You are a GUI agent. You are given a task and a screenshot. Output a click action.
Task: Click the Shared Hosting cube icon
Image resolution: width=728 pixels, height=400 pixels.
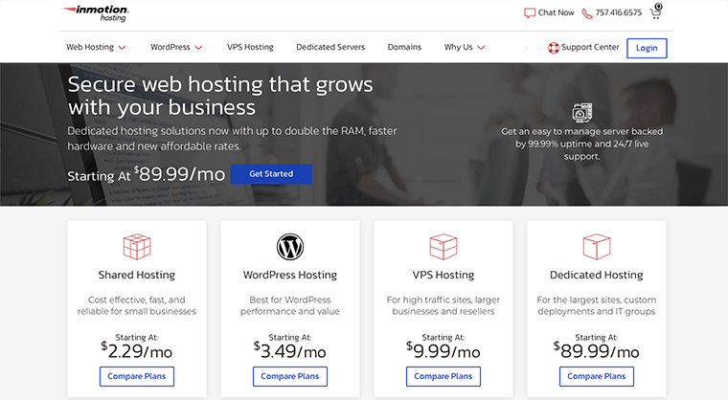(136, 246)
